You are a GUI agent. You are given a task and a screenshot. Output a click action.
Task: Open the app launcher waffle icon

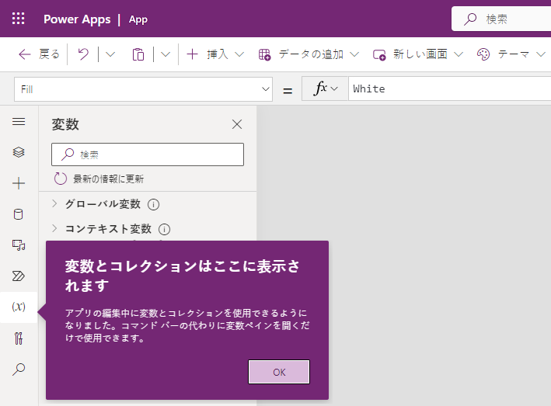click(19, 19)
